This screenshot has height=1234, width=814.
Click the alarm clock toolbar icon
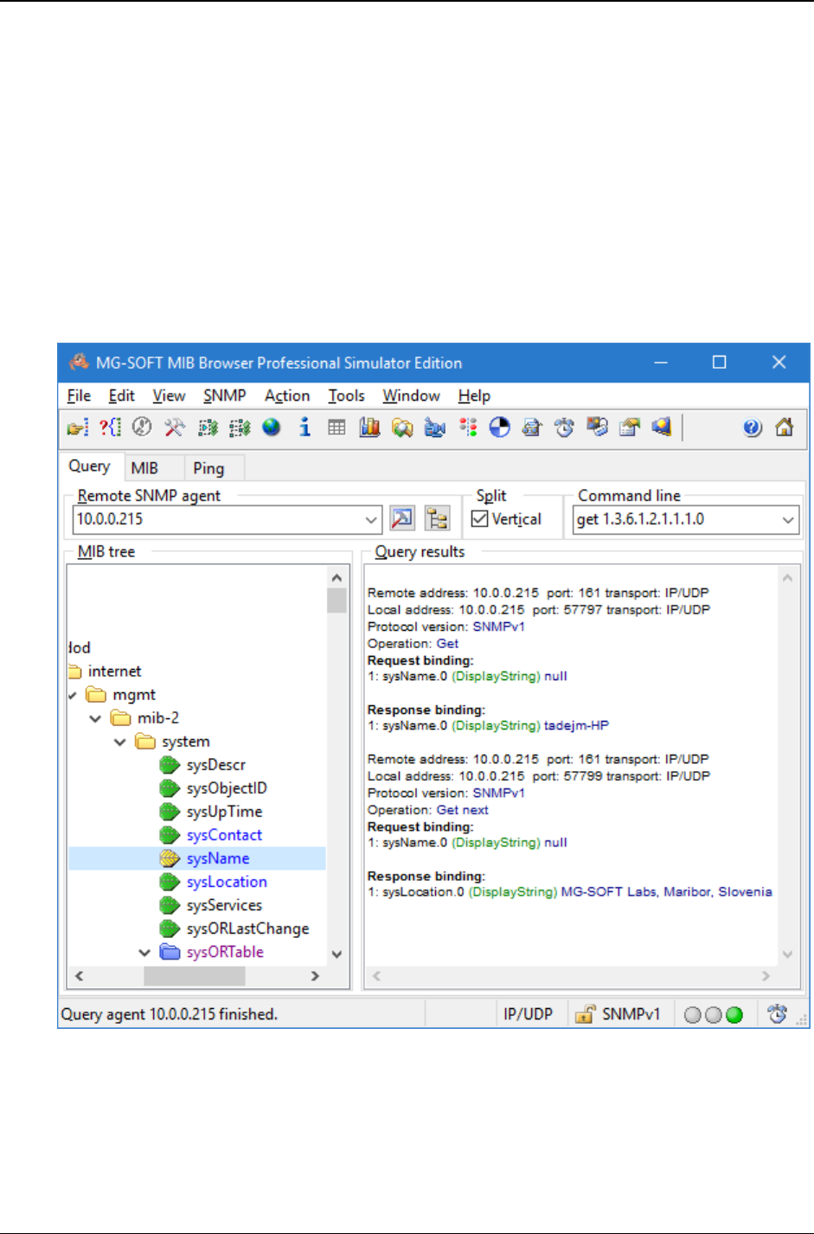coord(564,427)
